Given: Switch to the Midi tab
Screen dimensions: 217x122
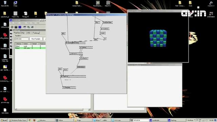Looking at the screenshot, I should pos(23,33).
